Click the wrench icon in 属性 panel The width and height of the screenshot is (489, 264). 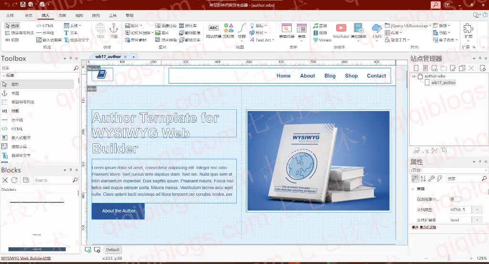point(431,178)
